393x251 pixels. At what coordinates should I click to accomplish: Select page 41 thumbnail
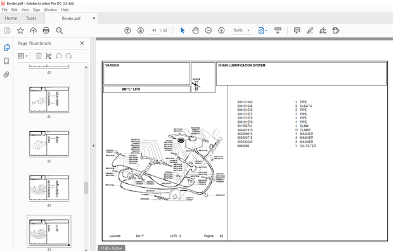(x=49, y=99)
